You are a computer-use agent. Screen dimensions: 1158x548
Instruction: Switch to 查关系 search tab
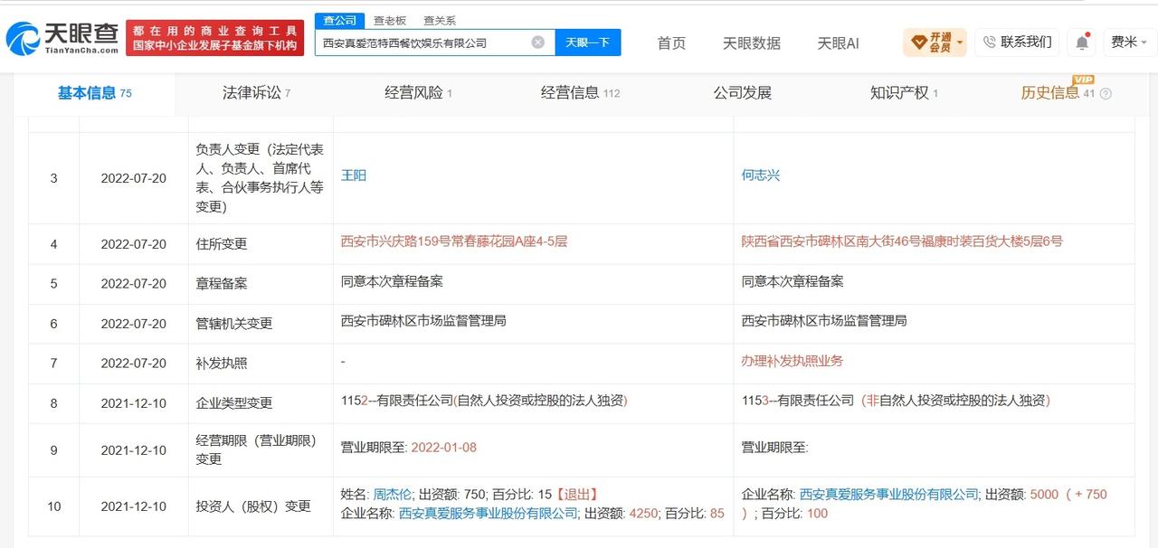440,20
